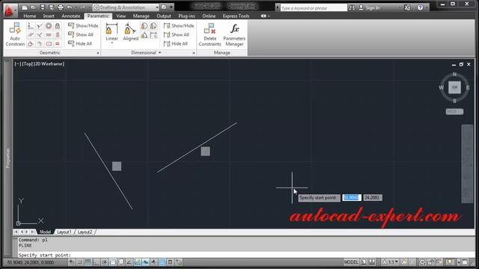Select the Smooth constraint icon
The height and width of the screenshot is (269, 479).
click(x=40, y=44)
